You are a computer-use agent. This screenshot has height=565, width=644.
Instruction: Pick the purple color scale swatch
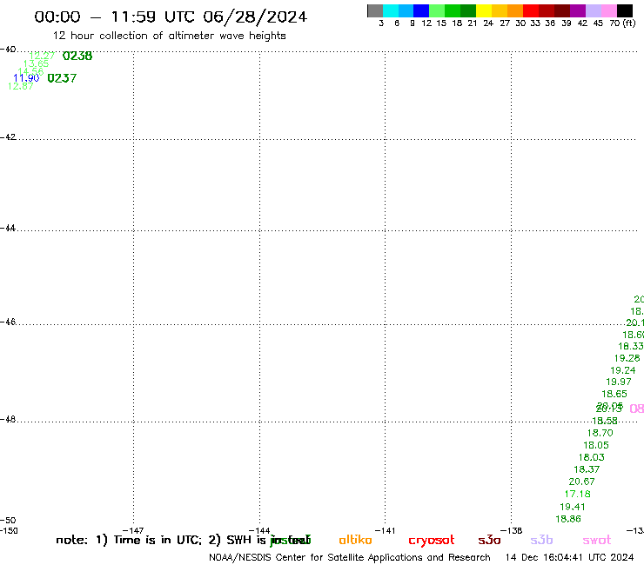578,10
